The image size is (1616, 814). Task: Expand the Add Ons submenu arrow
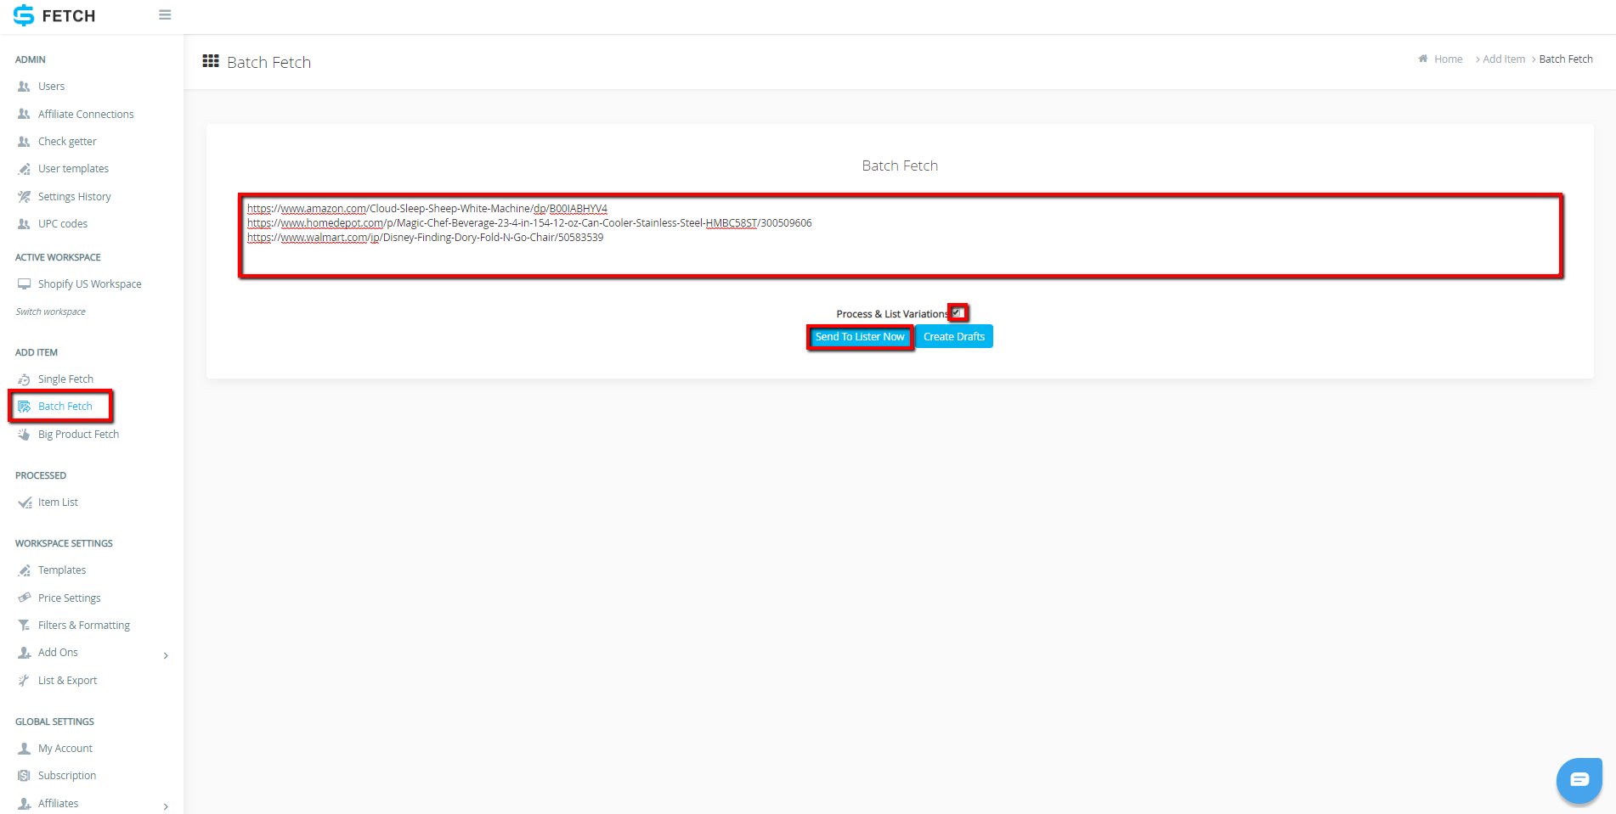[x=166, y=655]
